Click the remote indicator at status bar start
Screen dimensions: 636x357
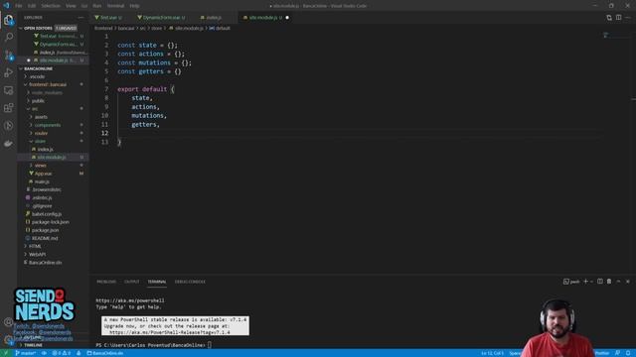pos(6,353)
